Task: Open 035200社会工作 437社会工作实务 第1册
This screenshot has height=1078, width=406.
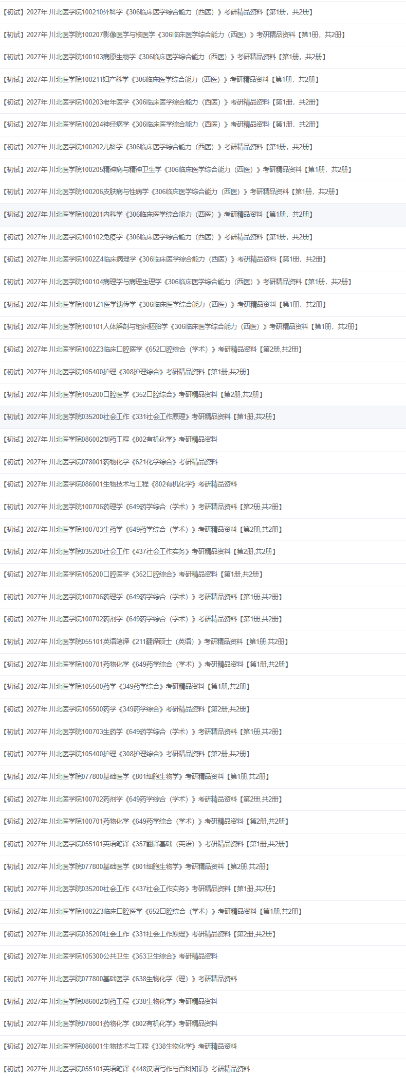Action: click(x=139, y=889)
